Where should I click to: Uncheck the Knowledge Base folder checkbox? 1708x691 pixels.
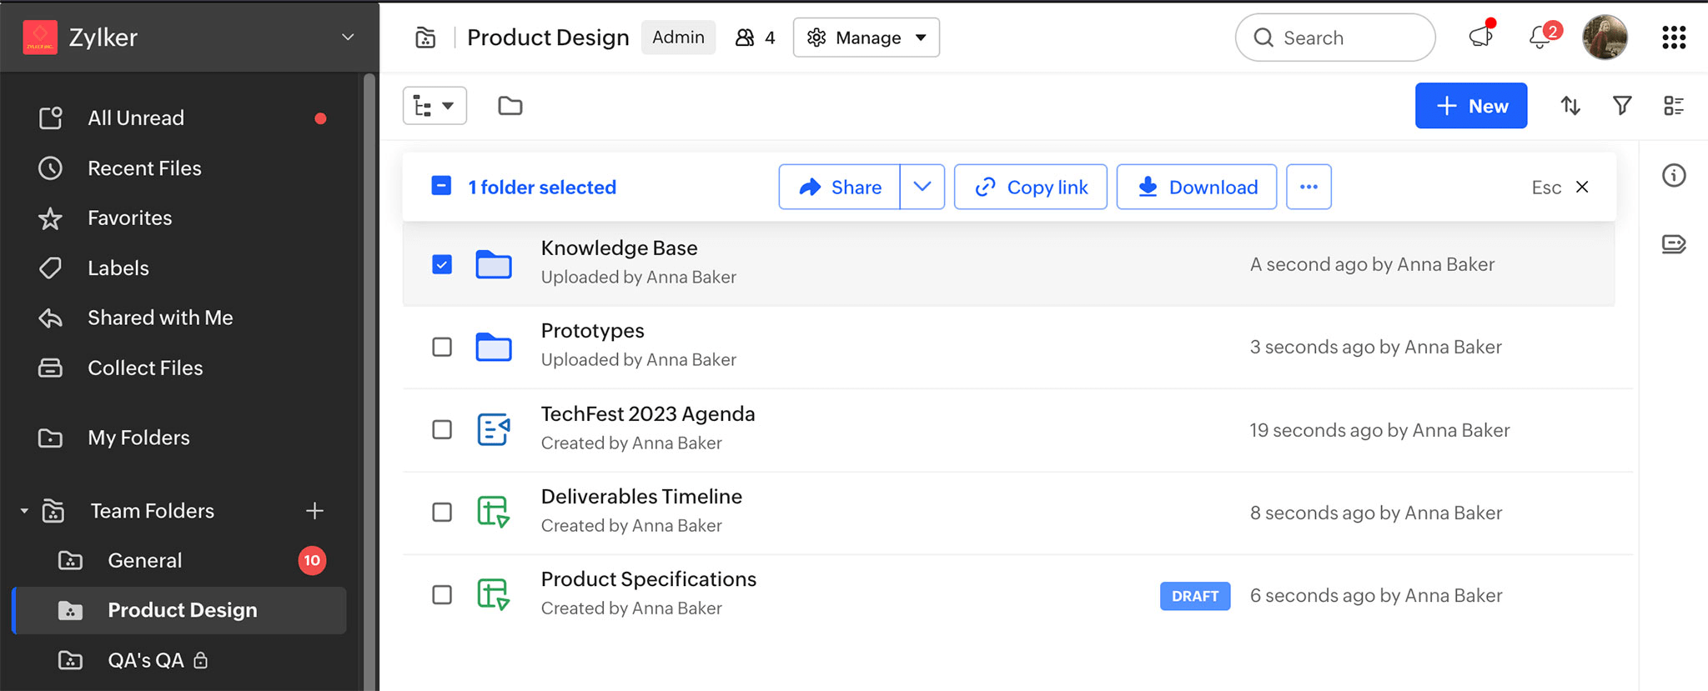click(x=442, y=264)
